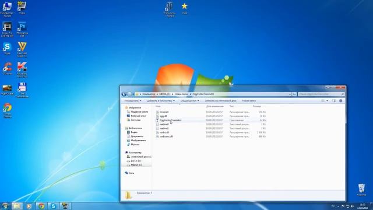Expand the address bar history dropdown
Image resolution: width=373 pixels, height=210 pixels.
pos(290,94)
